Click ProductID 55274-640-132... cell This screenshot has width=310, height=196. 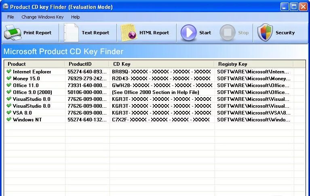87,120
